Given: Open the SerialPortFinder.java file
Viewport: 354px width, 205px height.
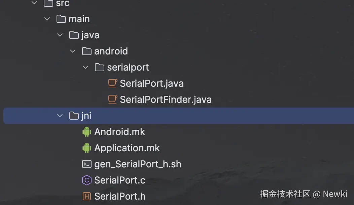Looking at the screenshot, I should click(x=166, y=99).
